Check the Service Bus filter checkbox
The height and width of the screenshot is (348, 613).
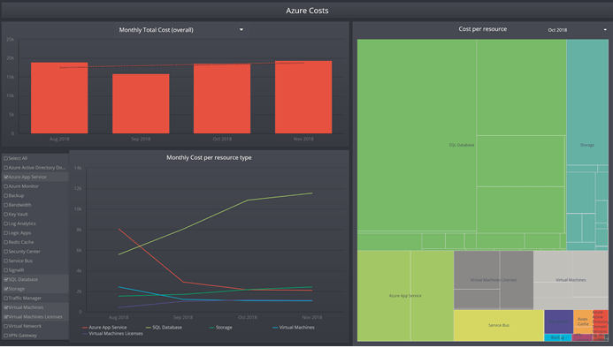pos(6,261)
